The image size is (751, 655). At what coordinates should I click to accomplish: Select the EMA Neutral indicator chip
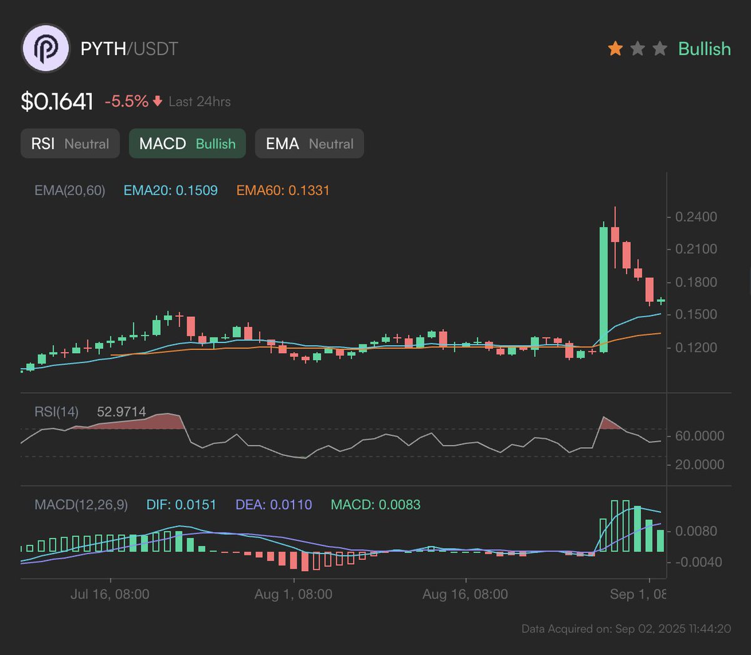(x=309, y=143)
